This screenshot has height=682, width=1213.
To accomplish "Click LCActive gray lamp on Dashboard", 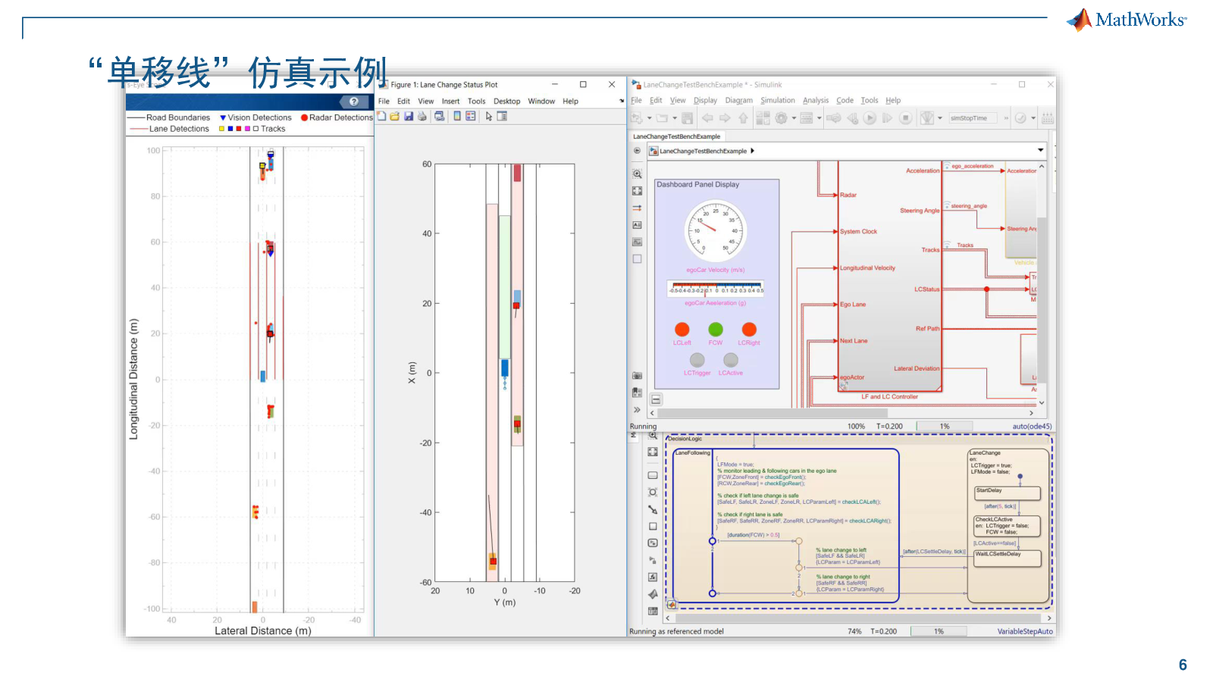I will coord(731,360).
